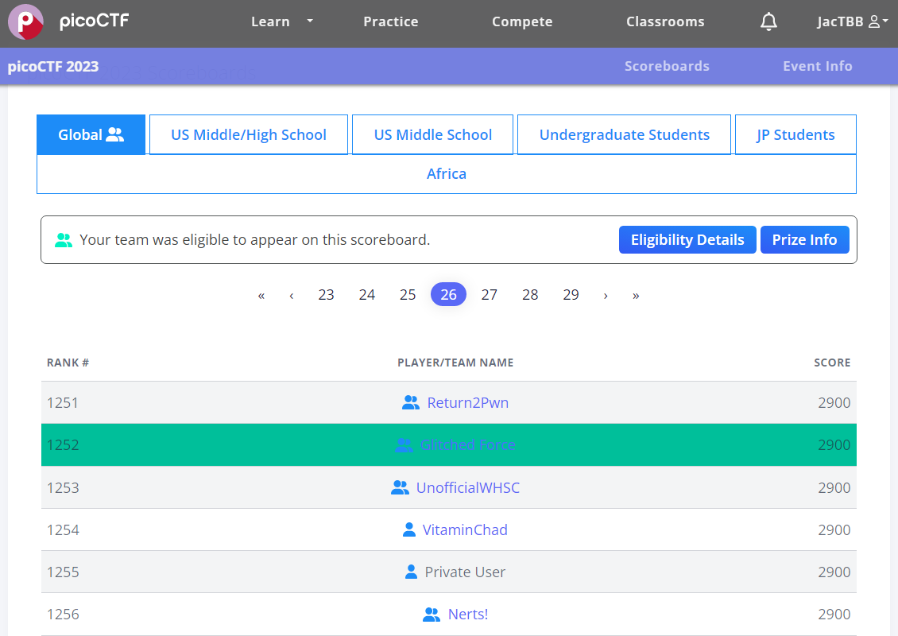This screenshot has height=636, width=898.
Task: Jump to the first scoreboard page
Action: tap(261, 295)
